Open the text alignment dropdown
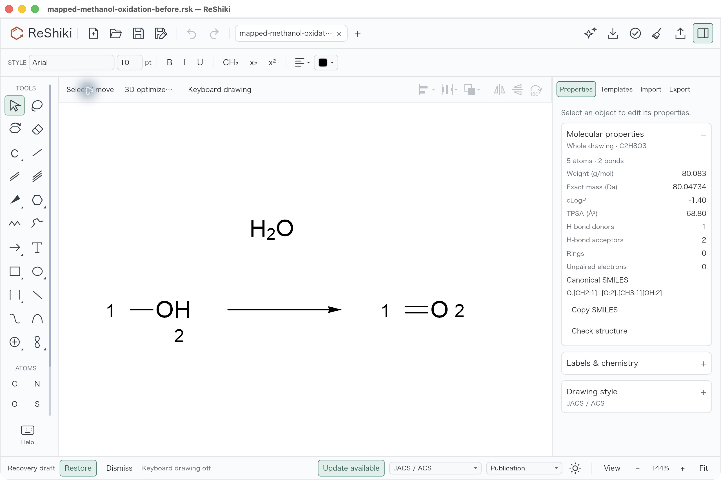 [x=302, y=63]
